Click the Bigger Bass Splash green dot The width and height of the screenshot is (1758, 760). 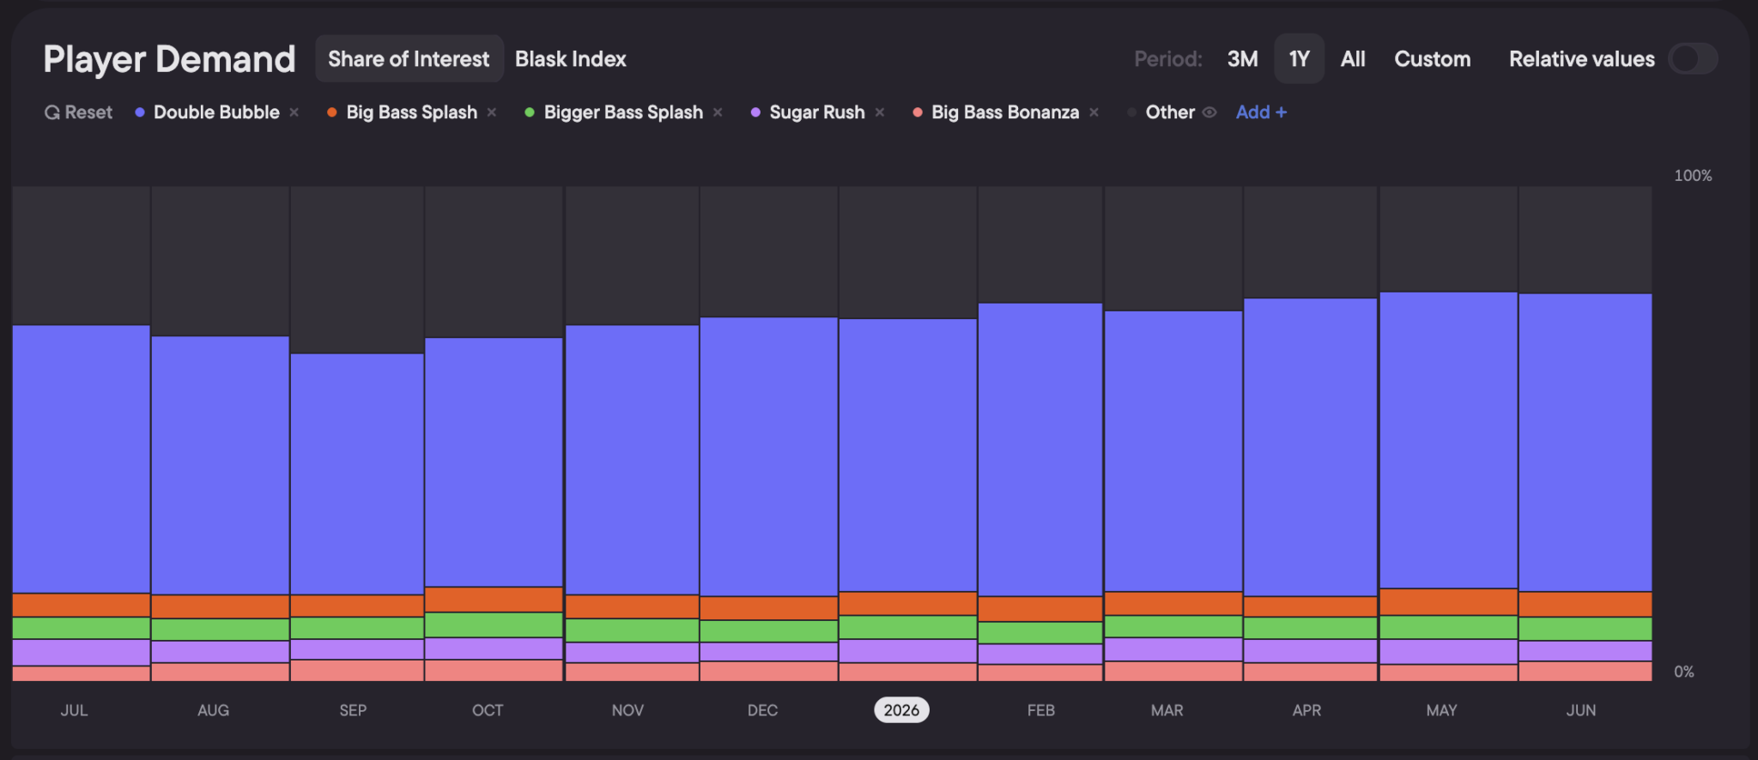[530, 112]
